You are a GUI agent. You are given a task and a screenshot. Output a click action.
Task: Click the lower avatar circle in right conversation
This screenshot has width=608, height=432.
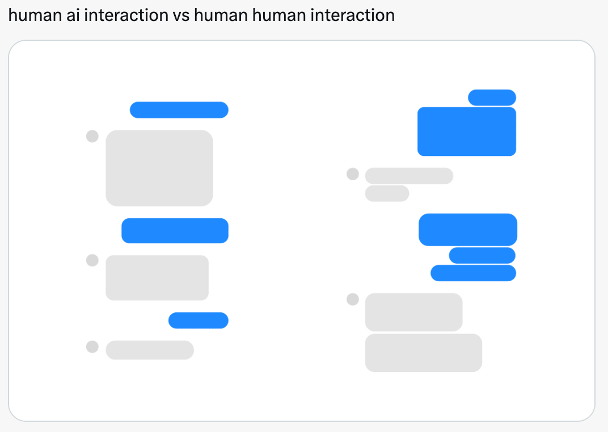352,299
